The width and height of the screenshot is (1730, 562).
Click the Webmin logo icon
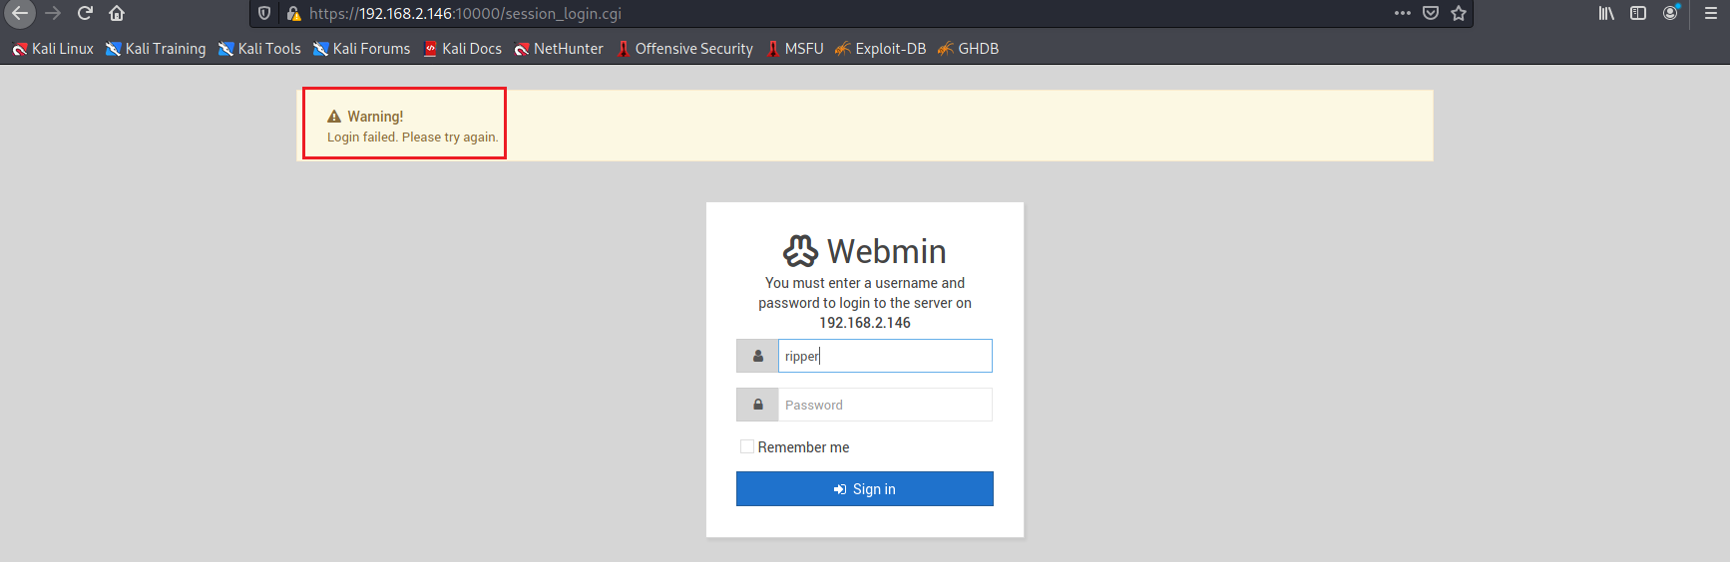800,251
